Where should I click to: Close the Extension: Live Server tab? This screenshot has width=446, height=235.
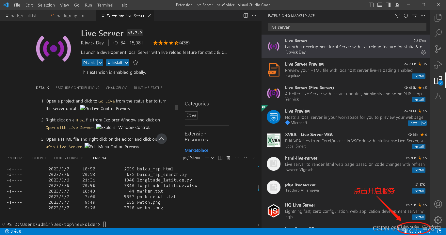point(149,16)
